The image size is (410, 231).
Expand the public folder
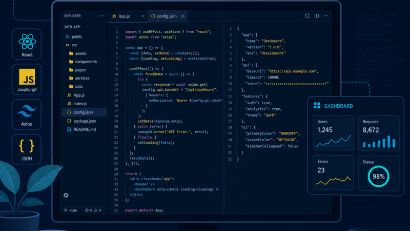(x=74, y=36)
